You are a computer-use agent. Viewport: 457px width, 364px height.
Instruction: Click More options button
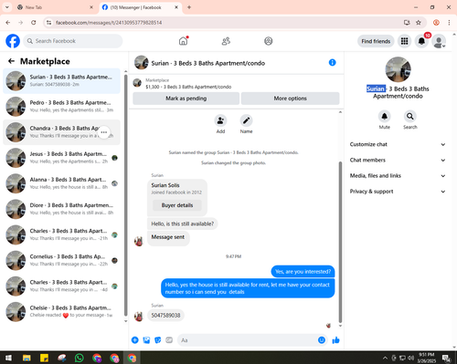(290, 99)
